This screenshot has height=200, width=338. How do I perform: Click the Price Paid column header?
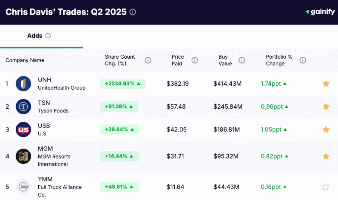(178, 60)
